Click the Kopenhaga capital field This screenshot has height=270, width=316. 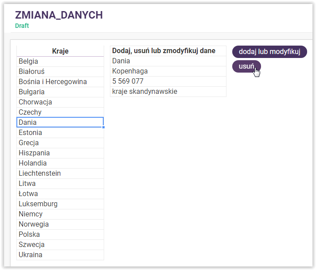[x=168, y=71]
